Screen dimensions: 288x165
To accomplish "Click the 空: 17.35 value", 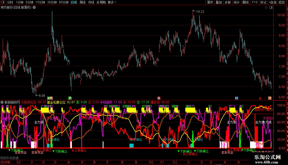I will click(x=143, y=102).
